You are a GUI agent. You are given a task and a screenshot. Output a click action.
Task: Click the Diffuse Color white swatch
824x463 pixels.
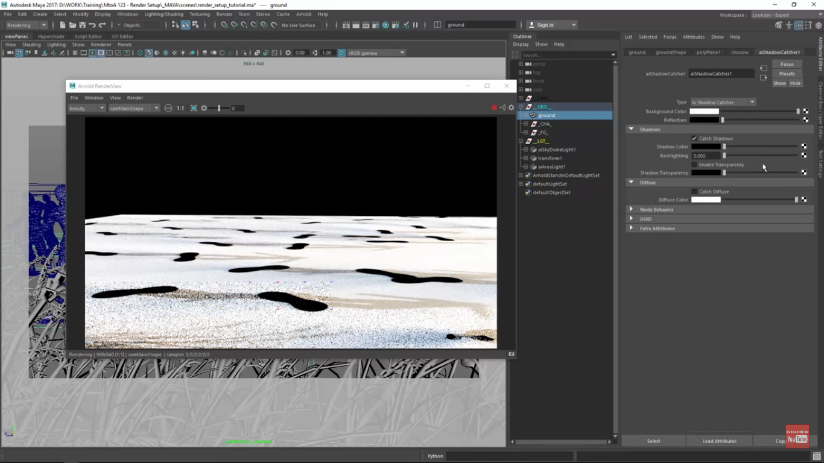click(x=706, y=200)
